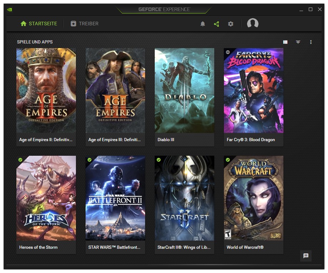The height and width of the screenshot is (273, 328).
Task: Click the home icon beside Startseite
Action: coord(24,24)
